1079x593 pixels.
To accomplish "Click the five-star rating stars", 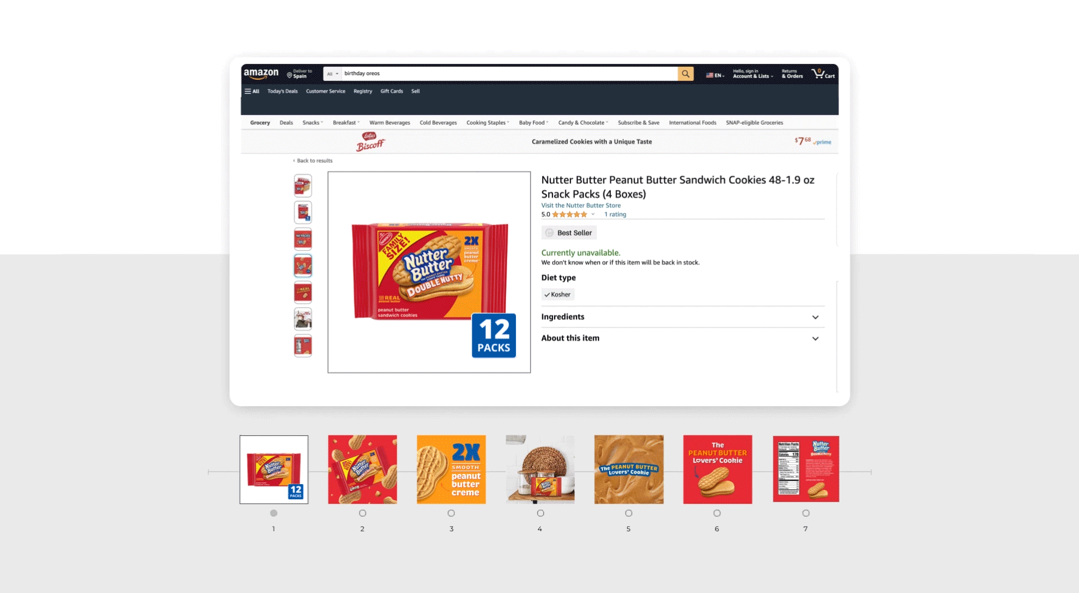I will [x=569, y=215].
